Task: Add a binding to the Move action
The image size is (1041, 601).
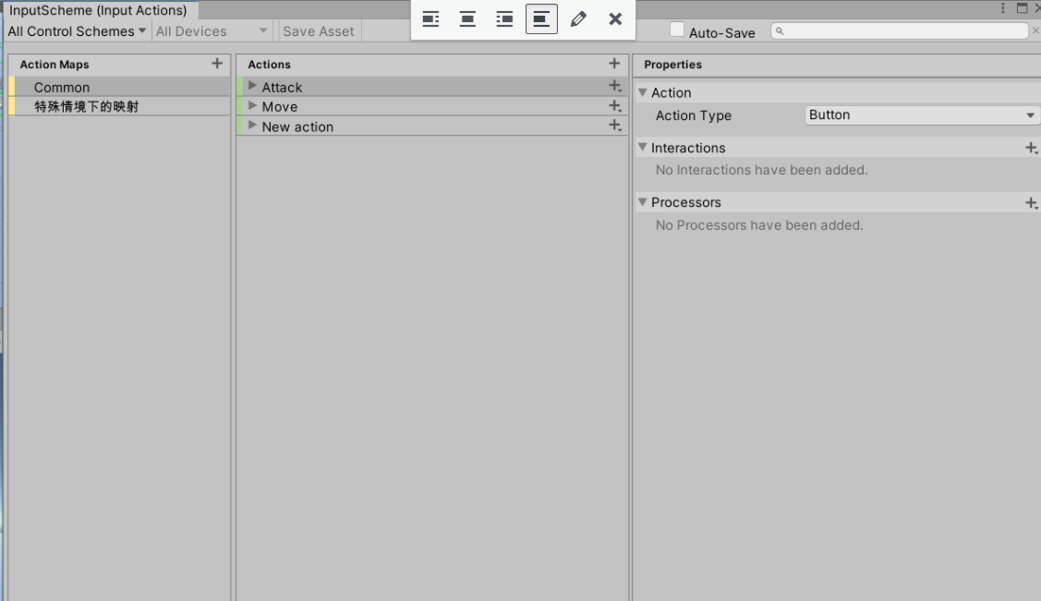Action: click(613, 106)
